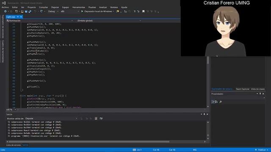Pin the Propiedades panel
This screenshot has height=152, width=271.
pos(260,94)
